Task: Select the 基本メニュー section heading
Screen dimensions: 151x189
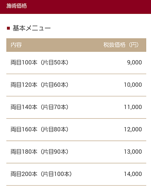Action: 32,28
